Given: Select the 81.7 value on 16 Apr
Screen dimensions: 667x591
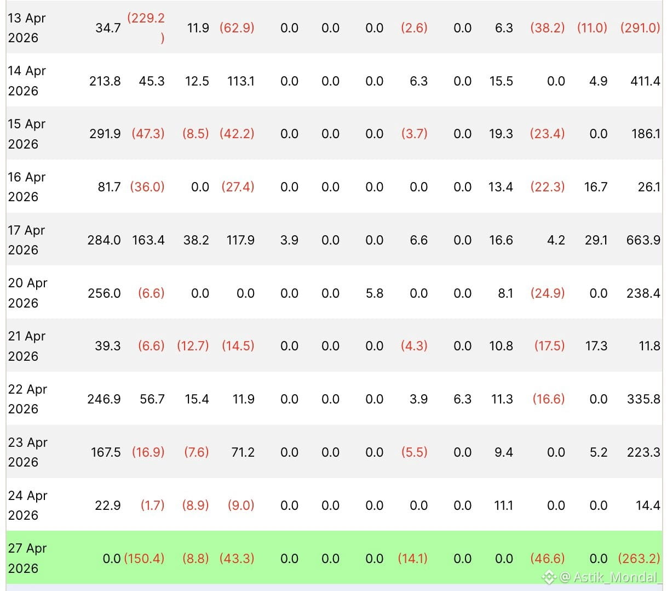Looking at the screenshot, I should coord(109,187).
